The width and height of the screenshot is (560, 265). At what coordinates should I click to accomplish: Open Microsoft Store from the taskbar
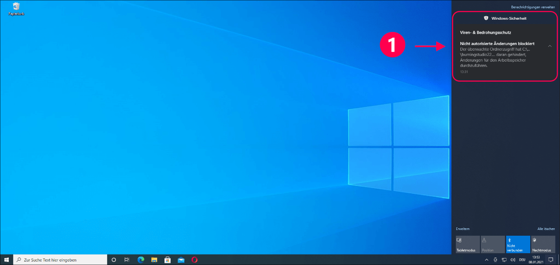pos(167,260)
